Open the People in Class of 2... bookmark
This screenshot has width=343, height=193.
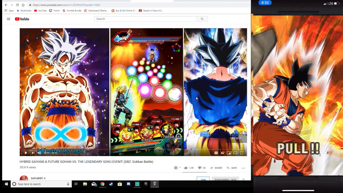151,11
